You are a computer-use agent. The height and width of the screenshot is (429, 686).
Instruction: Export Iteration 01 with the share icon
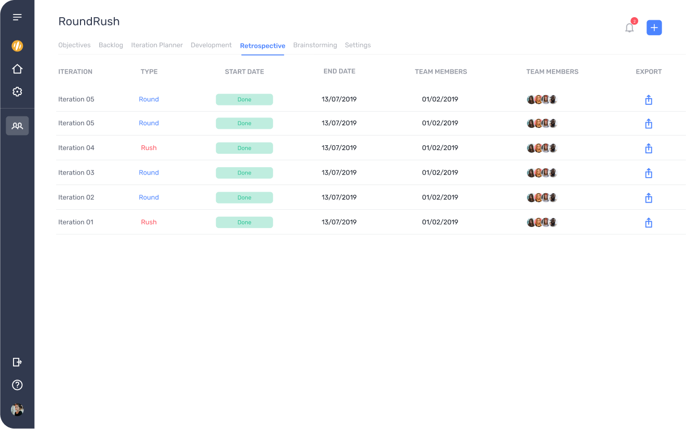[649, 223]
